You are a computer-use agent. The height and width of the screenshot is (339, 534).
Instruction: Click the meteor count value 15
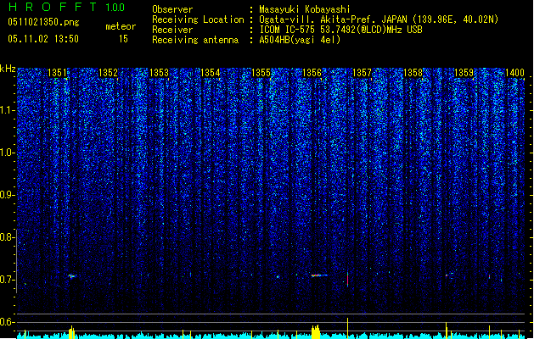click(x=123, y=39)
